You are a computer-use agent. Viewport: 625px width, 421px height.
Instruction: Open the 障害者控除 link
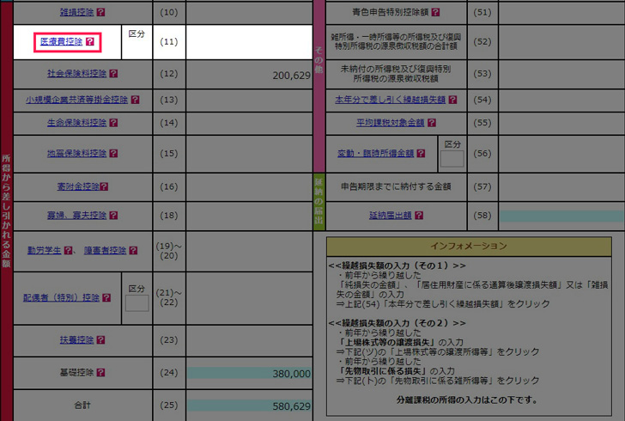[x=105, y=251]
